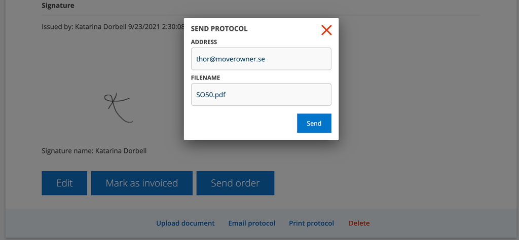This screenshot has width=519, height=240.
Task: Click Katarina Dorbell in the Issued by line
Action: pos(101,26)
